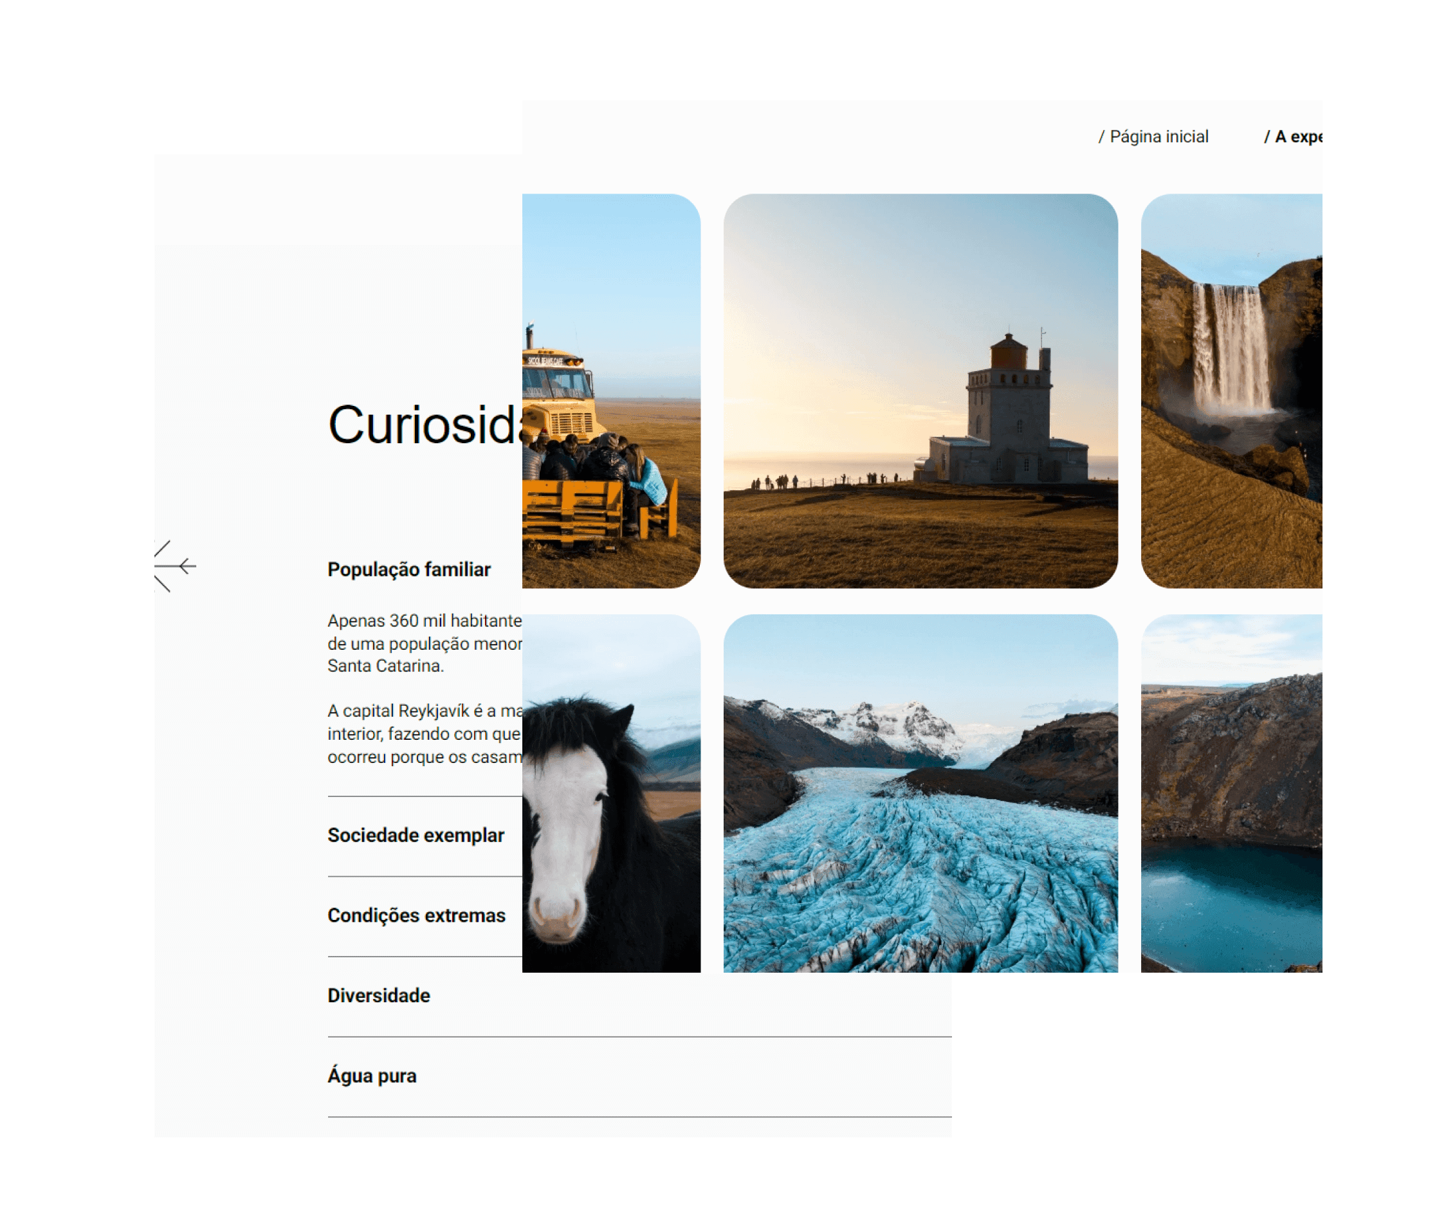Open the yellow bus café photo
This screenshot has width=1446, height=1230.
click(610, 390)
